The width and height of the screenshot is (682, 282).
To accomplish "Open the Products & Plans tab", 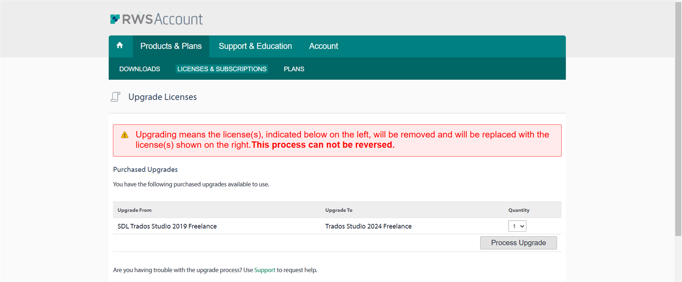I will (171, 46).
